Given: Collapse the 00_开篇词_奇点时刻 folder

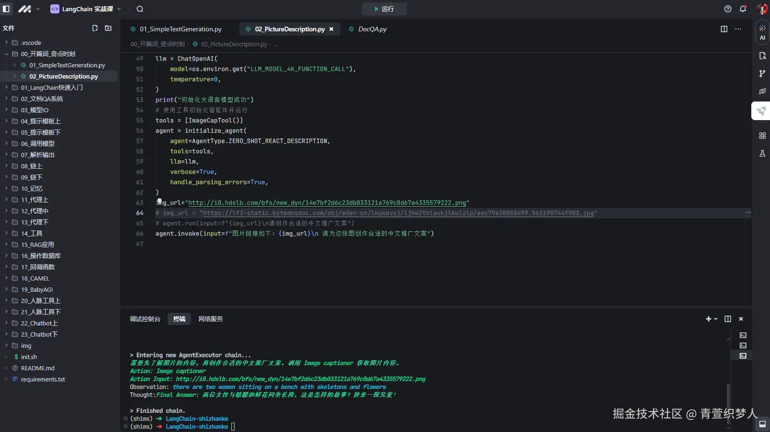Looking at the screenshot, I should click(48, 54).
